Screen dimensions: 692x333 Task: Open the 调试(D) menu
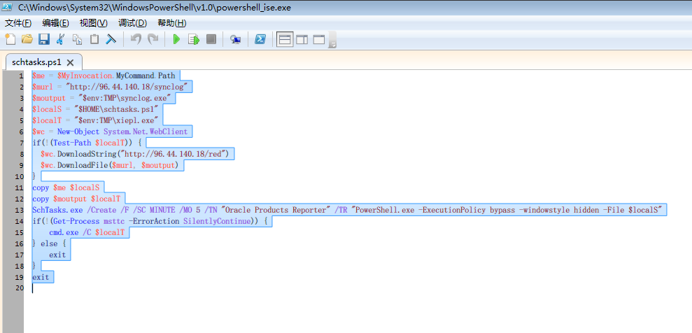pos(132,23)
